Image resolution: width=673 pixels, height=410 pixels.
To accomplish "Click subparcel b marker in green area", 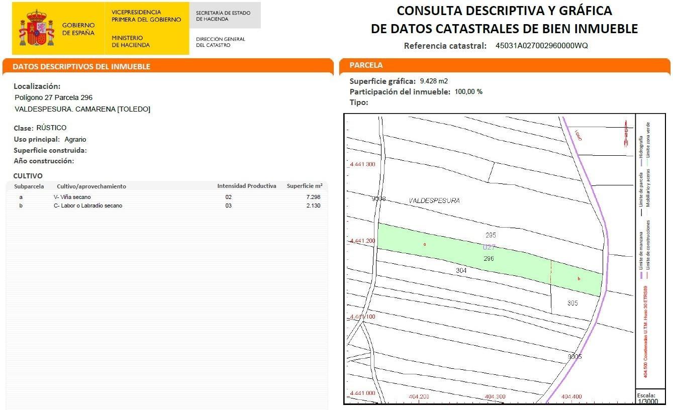I will point(579,279).
